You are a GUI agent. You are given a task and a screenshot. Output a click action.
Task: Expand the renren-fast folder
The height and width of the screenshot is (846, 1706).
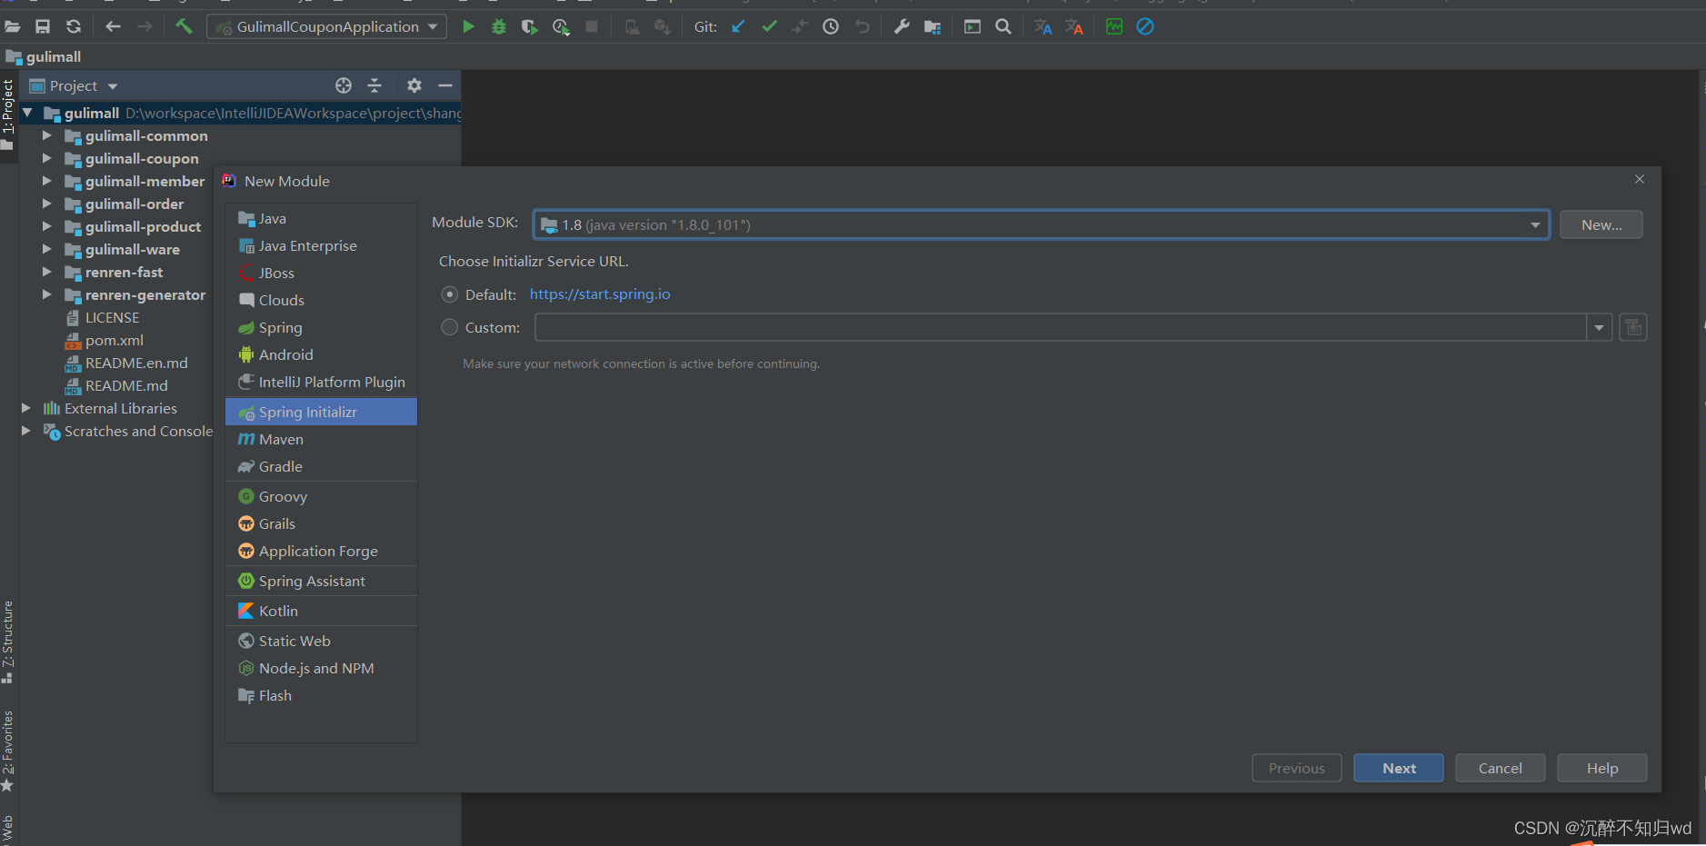click(x=46, y=272)
